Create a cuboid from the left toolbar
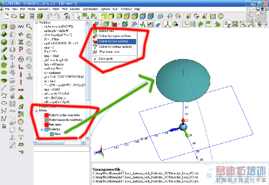This screenshot has height=185, width=269. tap(4, 27)
